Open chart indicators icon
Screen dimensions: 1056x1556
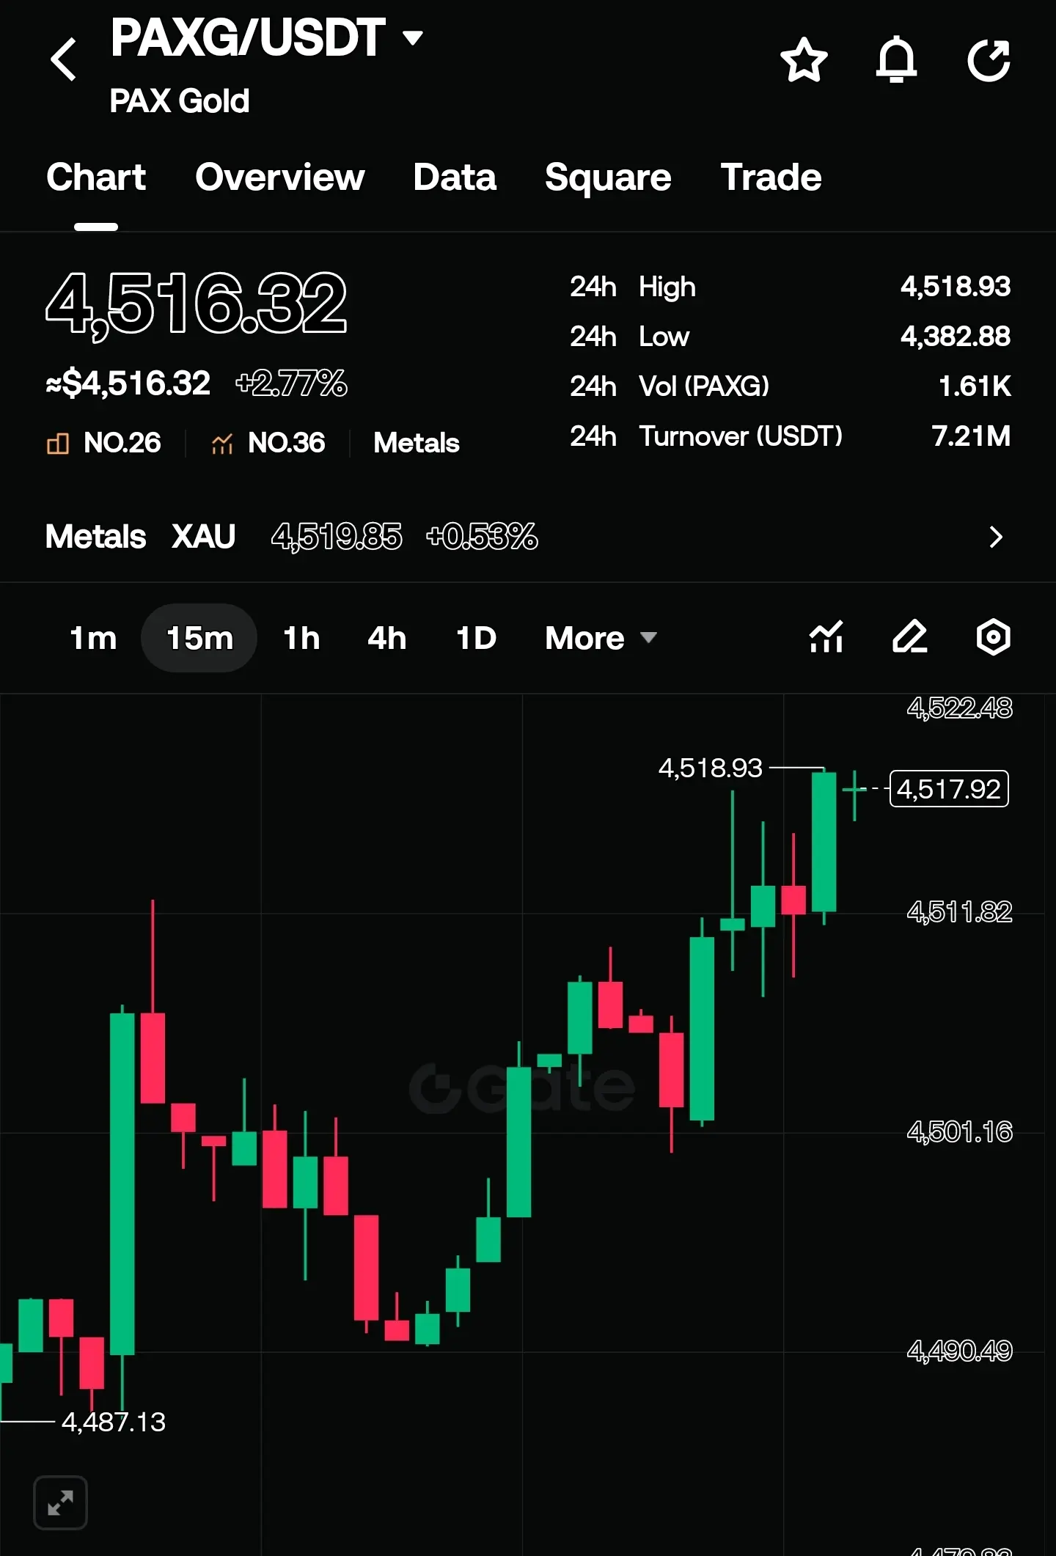tap(826, 636)
